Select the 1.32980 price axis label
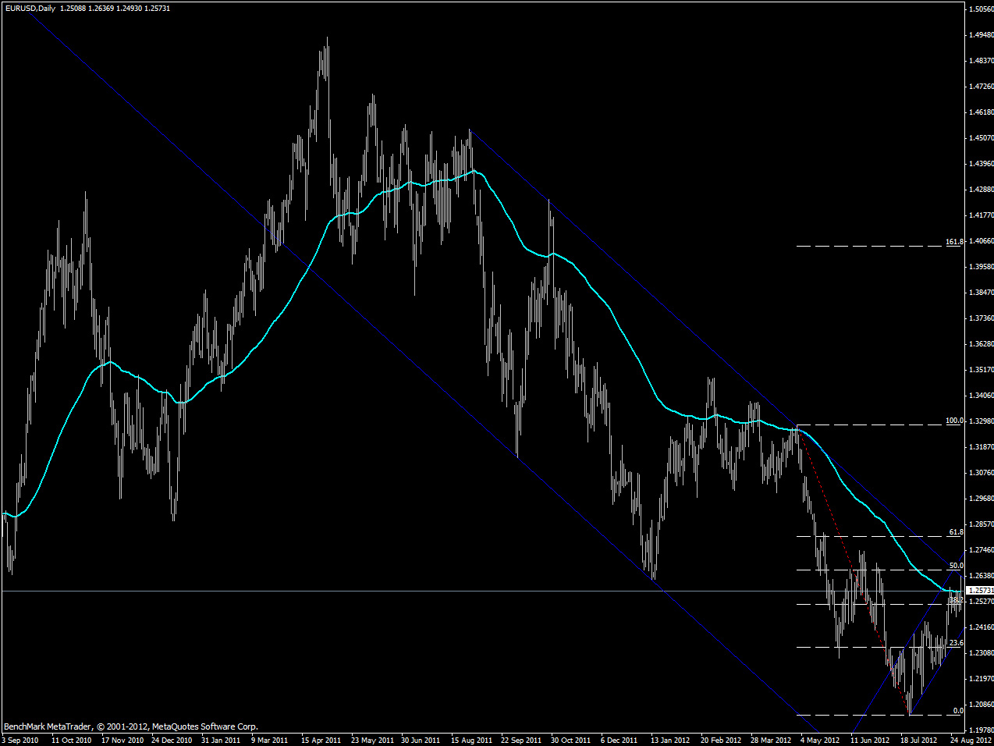The image size is (994, 746). [x=981, y=421]
